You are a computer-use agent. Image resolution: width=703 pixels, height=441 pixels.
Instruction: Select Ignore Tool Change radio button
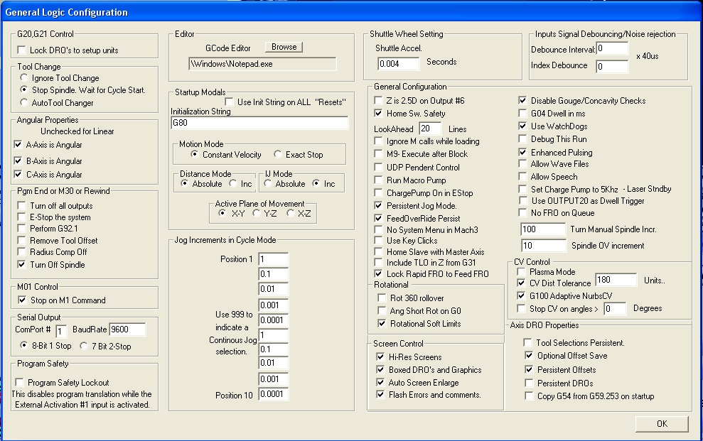tap(25, 78)
